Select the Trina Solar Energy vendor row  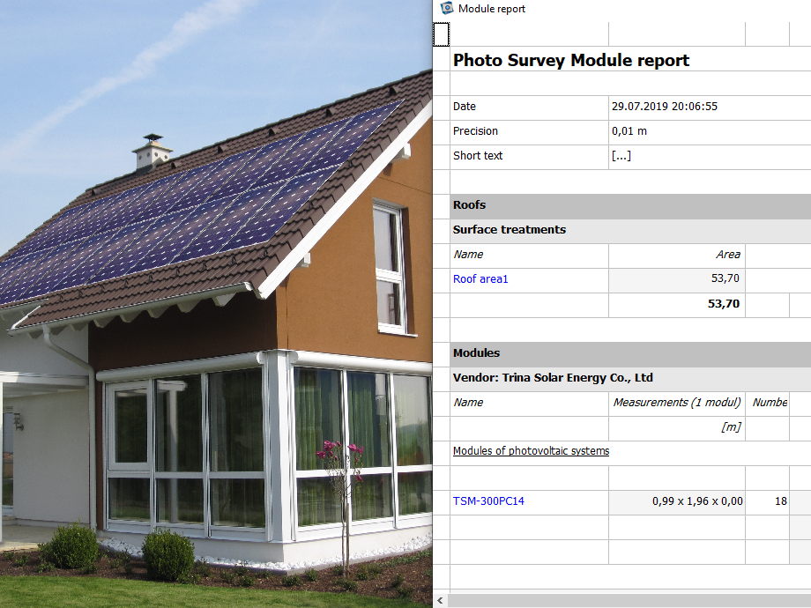(552, 378)
